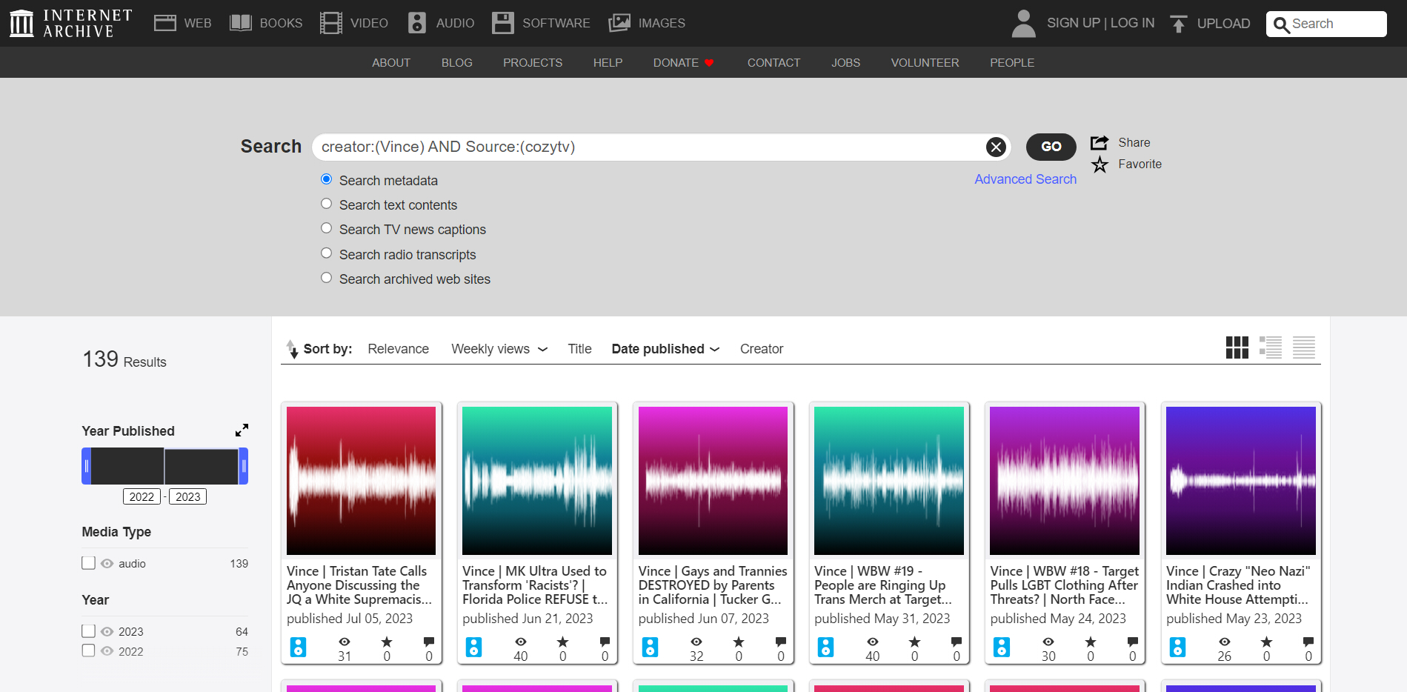This screenshot has height=692, width=1407.
Task: Select Search radio transcripts option
Action: [x=326, y=253]
